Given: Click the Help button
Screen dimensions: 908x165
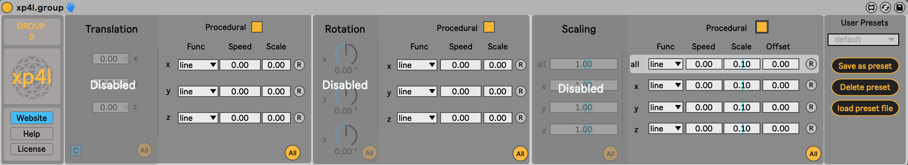Looking at the screenshot, I should tap(32, 134).
